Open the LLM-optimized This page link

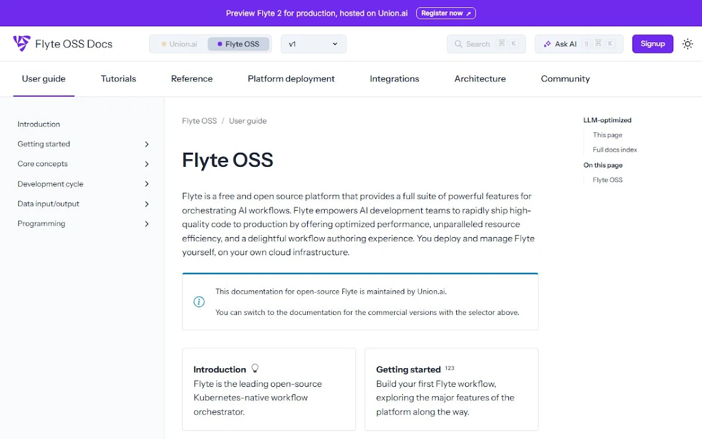tap(607, 135)
